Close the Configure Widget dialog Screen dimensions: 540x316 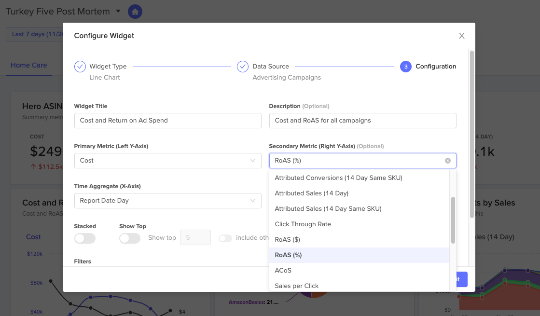(461, 35)
